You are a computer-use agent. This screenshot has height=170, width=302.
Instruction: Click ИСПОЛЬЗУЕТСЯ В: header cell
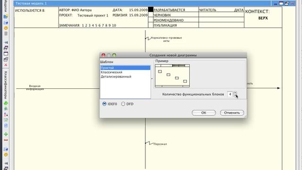pyautogui.click(x=30, y=10)
